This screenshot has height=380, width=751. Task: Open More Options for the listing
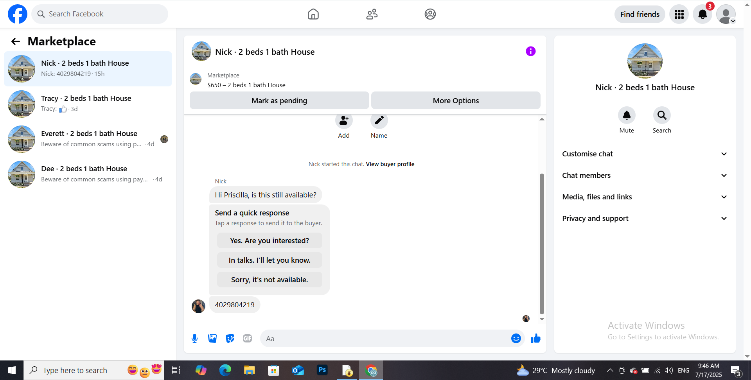click(456, 100)
